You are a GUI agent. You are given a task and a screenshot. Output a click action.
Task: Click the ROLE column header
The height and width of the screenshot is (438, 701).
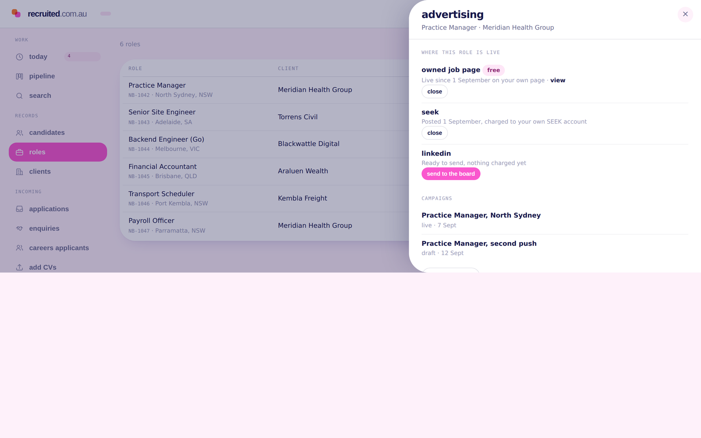(x=135, y=68)
